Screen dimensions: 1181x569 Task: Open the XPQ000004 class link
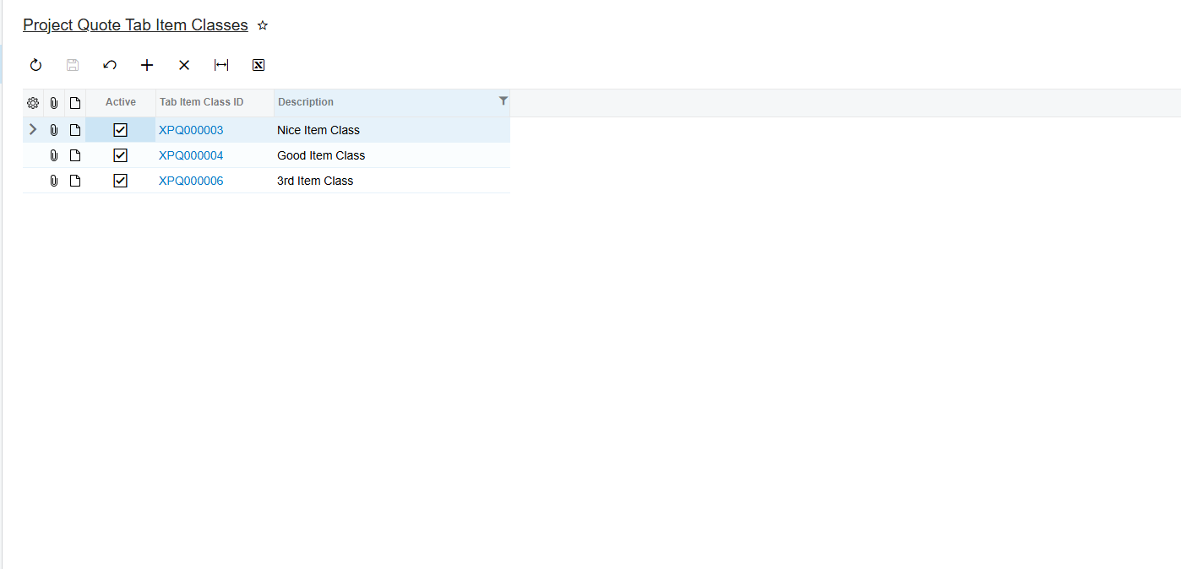click(x=191, y=155)
